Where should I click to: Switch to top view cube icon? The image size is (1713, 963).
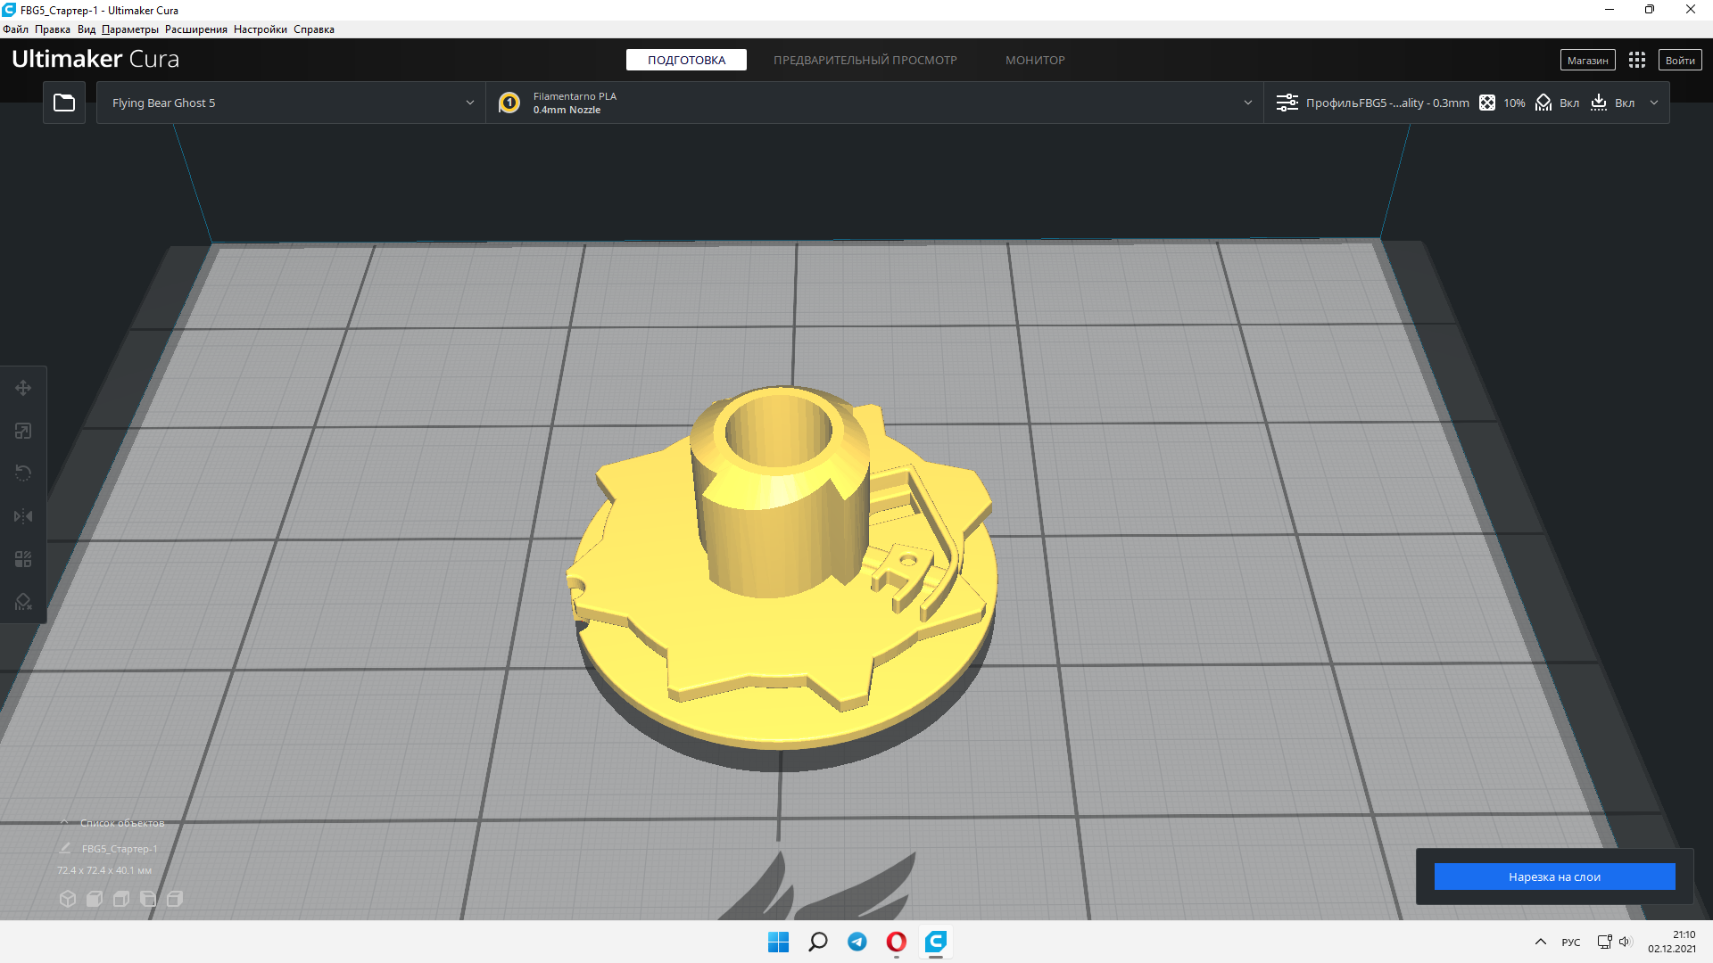coord(121,899)
